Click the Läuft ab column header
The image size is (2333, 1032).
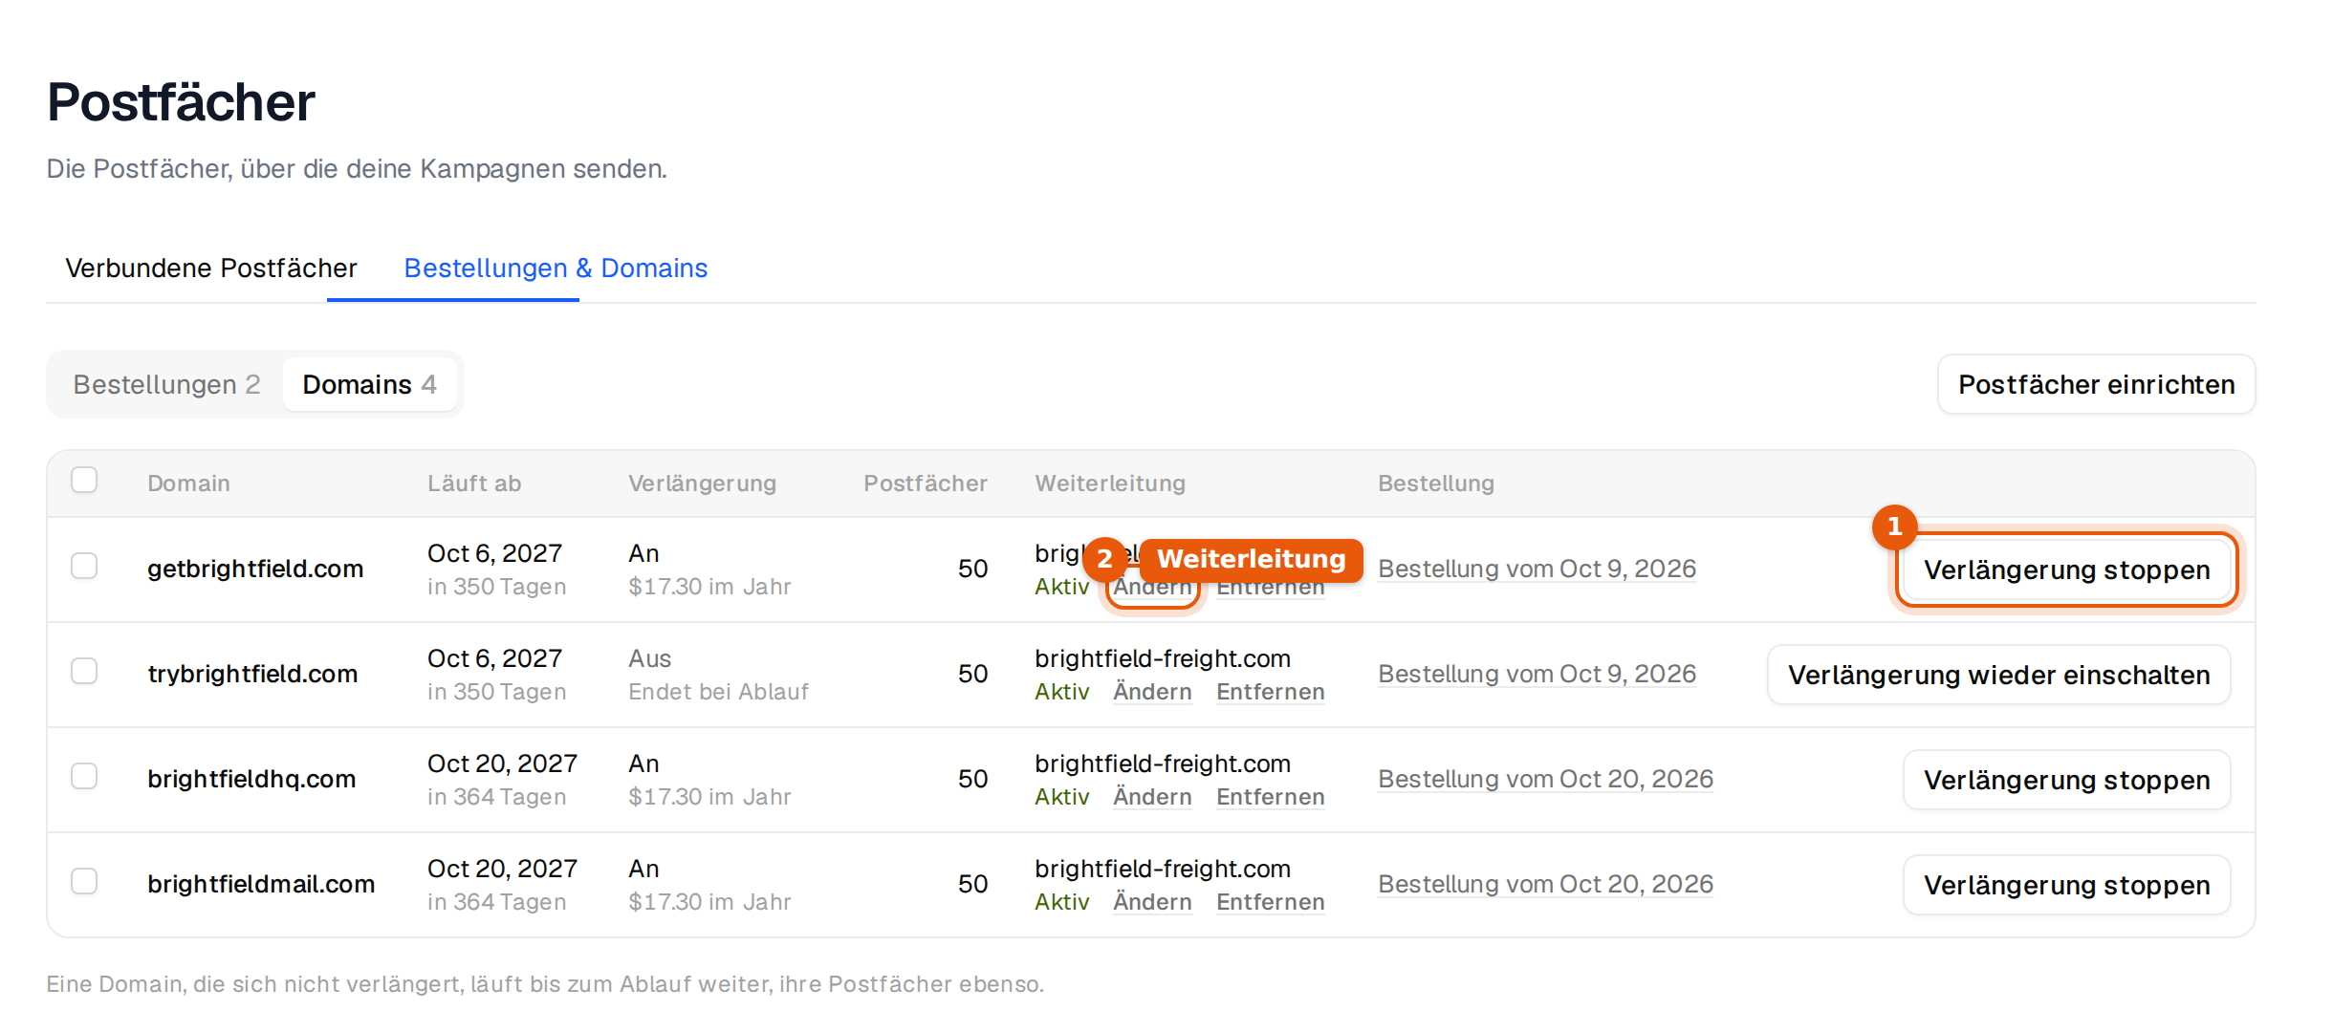[x=474, y=484]
